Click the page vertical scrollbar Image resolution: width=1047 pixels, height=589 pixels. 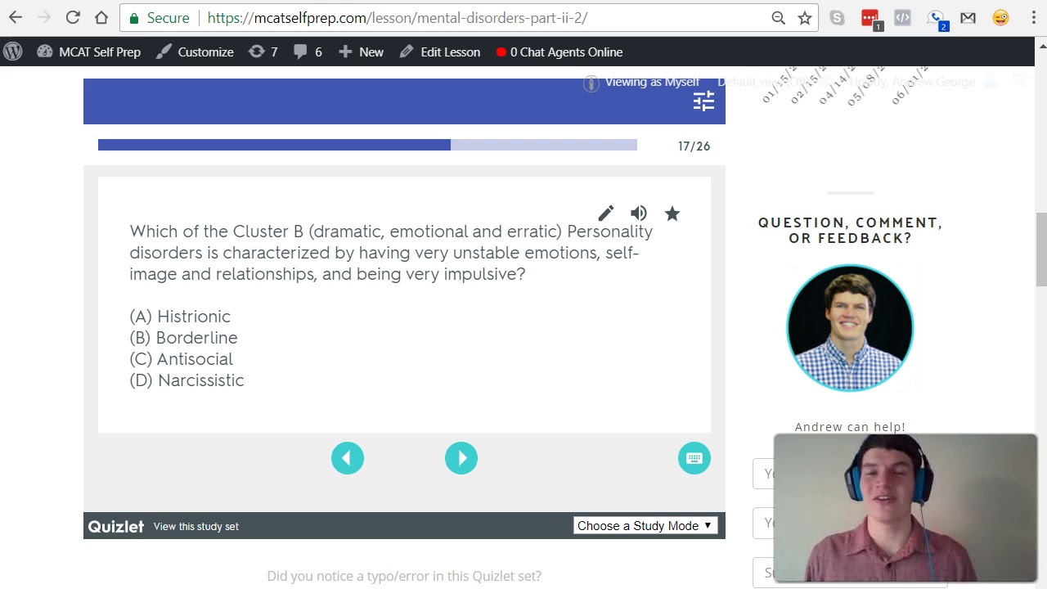[1040, 249]
